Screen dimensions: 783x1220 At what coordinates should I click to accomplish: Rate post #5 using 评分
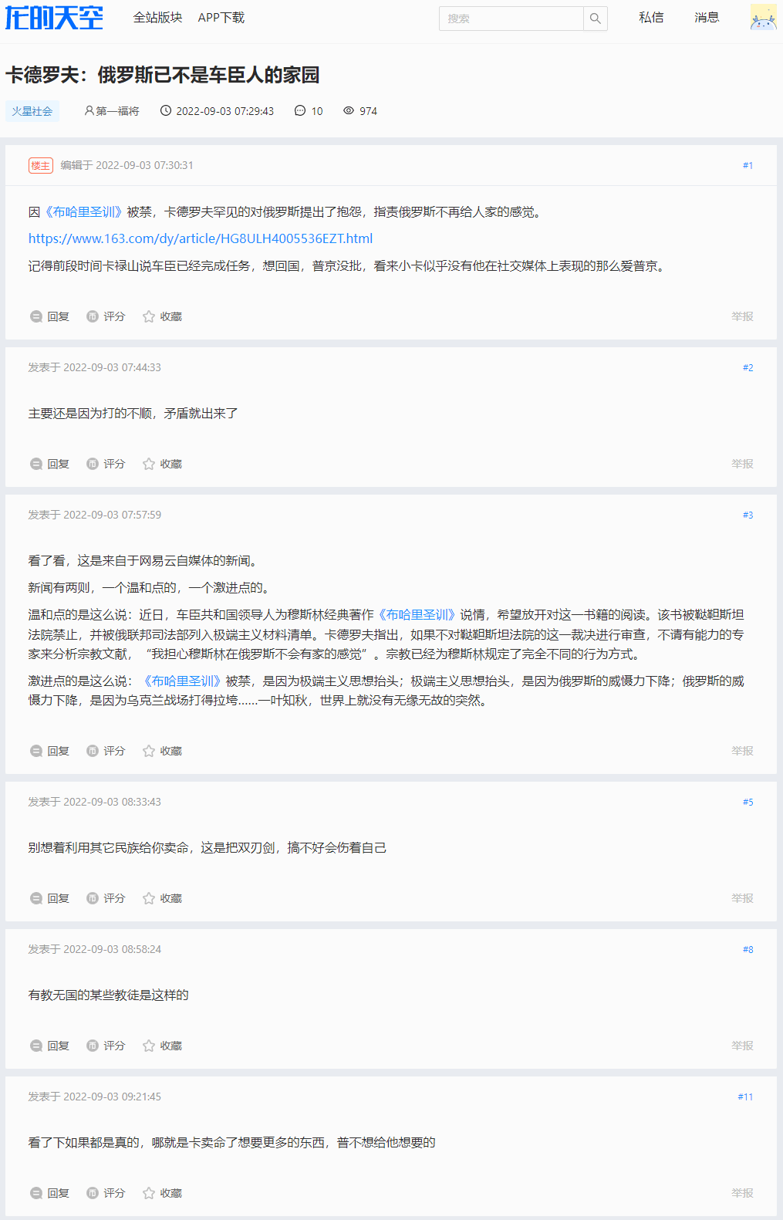pos(106,898)
